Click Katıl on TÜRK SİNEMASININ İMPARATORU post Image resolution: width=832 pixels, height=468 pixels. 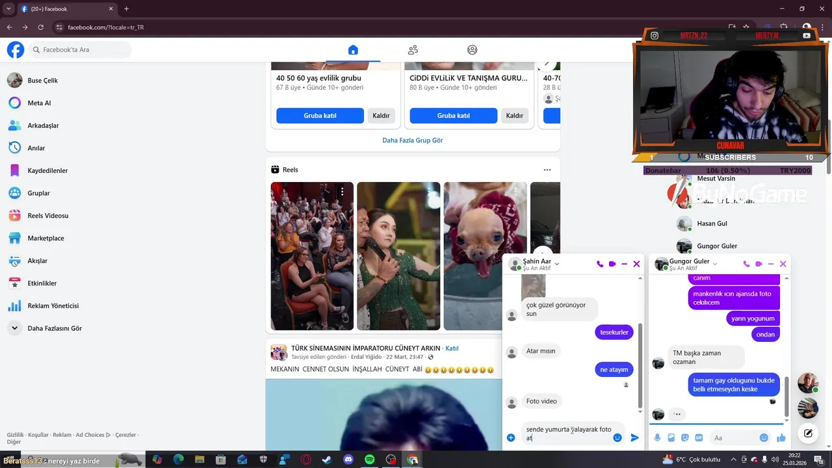coord(452,348)
